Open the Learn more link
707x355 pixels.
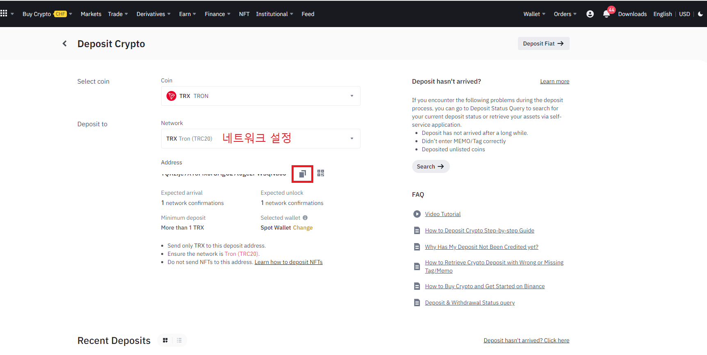click(554, 81)
